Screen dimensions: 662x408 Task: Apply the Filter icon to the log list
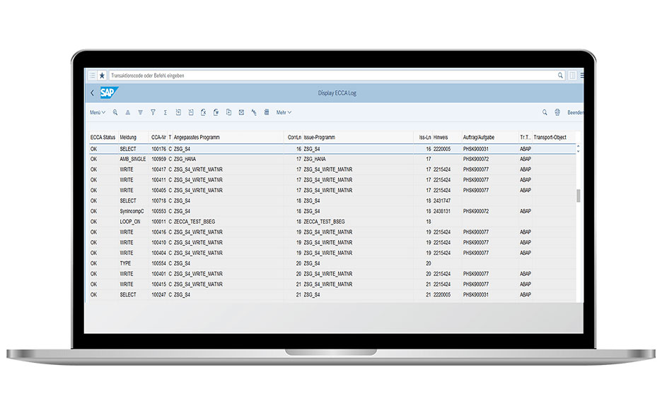153,112
